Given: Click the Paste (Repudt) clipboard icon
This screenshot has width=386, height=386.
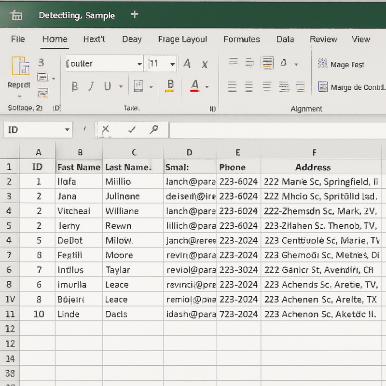Looking at the screenshot, I should click(20, 66).
